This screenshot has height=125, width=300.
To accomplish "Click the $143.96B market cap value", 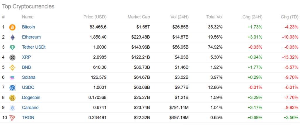I will pyautogui.click(x=141, y=47).
